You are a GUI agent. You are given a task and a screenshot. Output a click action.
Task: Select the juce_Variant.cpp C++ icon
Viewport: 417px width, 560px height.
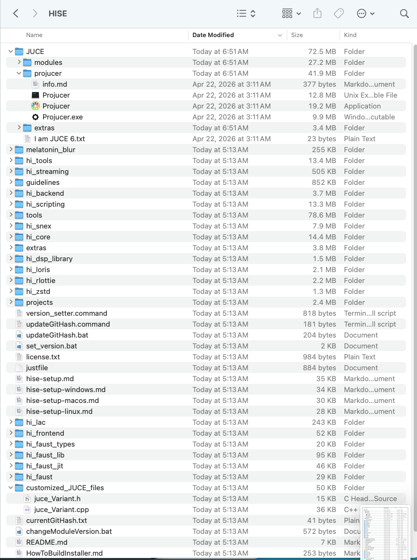coord(27,510)
